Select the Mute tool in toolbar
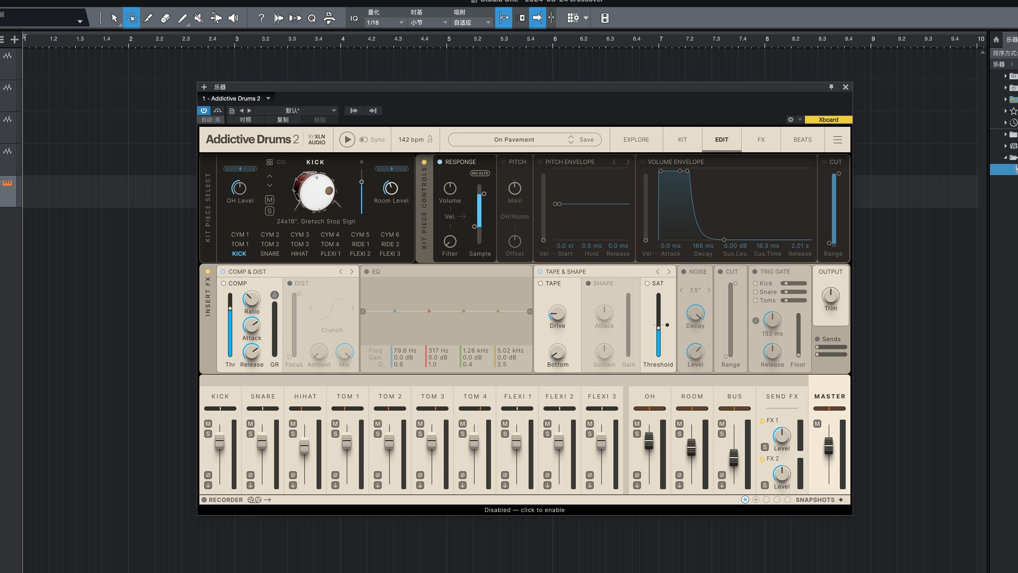The image size is (1018, 573). click(199, 18)
